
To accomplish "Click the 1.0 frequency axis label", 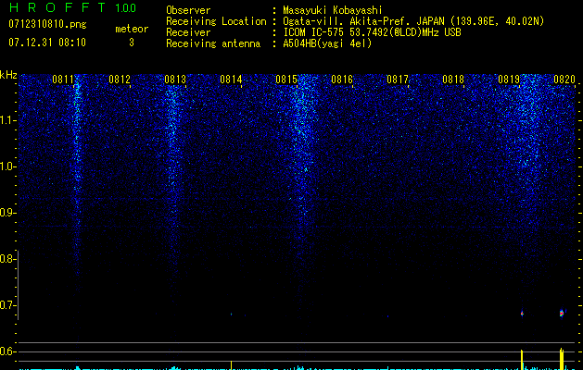I will coord(6,166).
